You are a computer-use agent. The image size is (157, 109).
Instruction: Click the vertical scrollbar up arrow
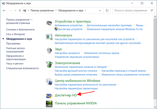point(155,17)
